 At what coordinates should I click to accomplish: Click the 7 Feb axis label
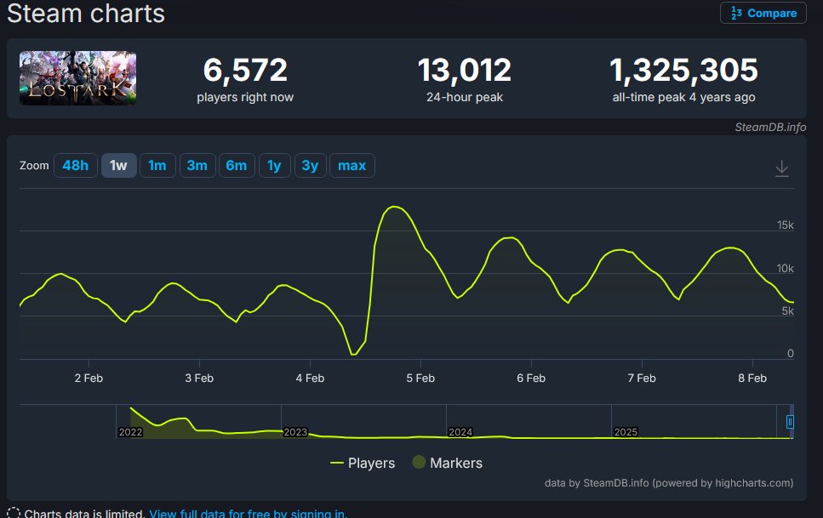(642, 378)
